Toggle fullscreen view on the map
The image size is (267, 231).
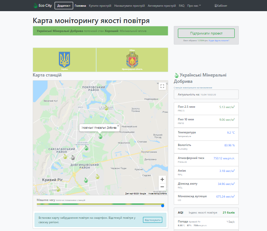tap(162, 86)
